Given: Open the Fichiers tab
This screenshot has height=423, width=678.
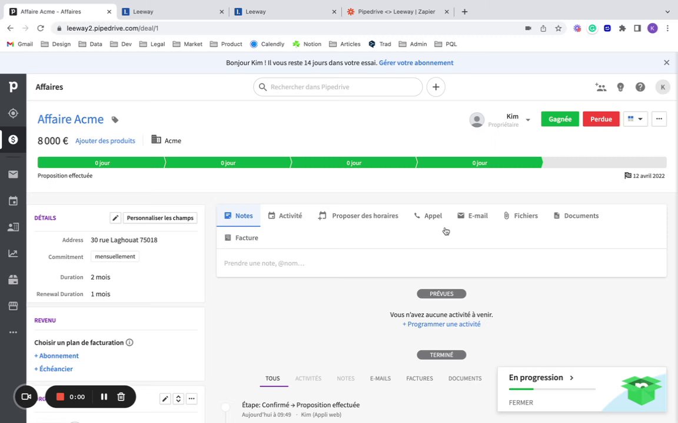Looking at the screenshot, I should click(x=521, y=216).
